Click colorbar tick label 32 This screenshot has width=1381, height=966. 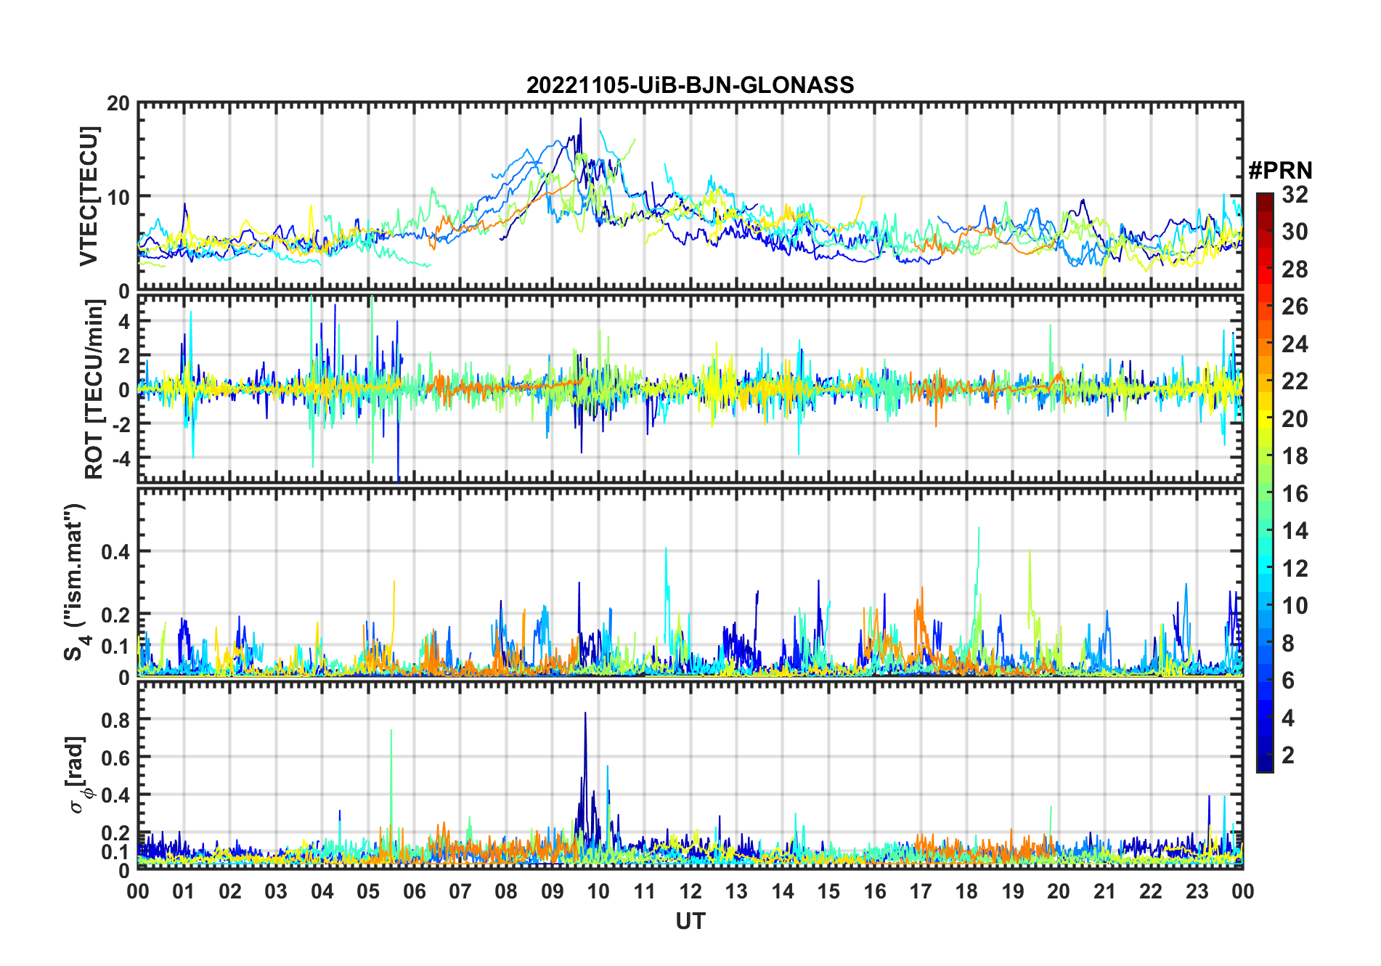click(1295, 195)
